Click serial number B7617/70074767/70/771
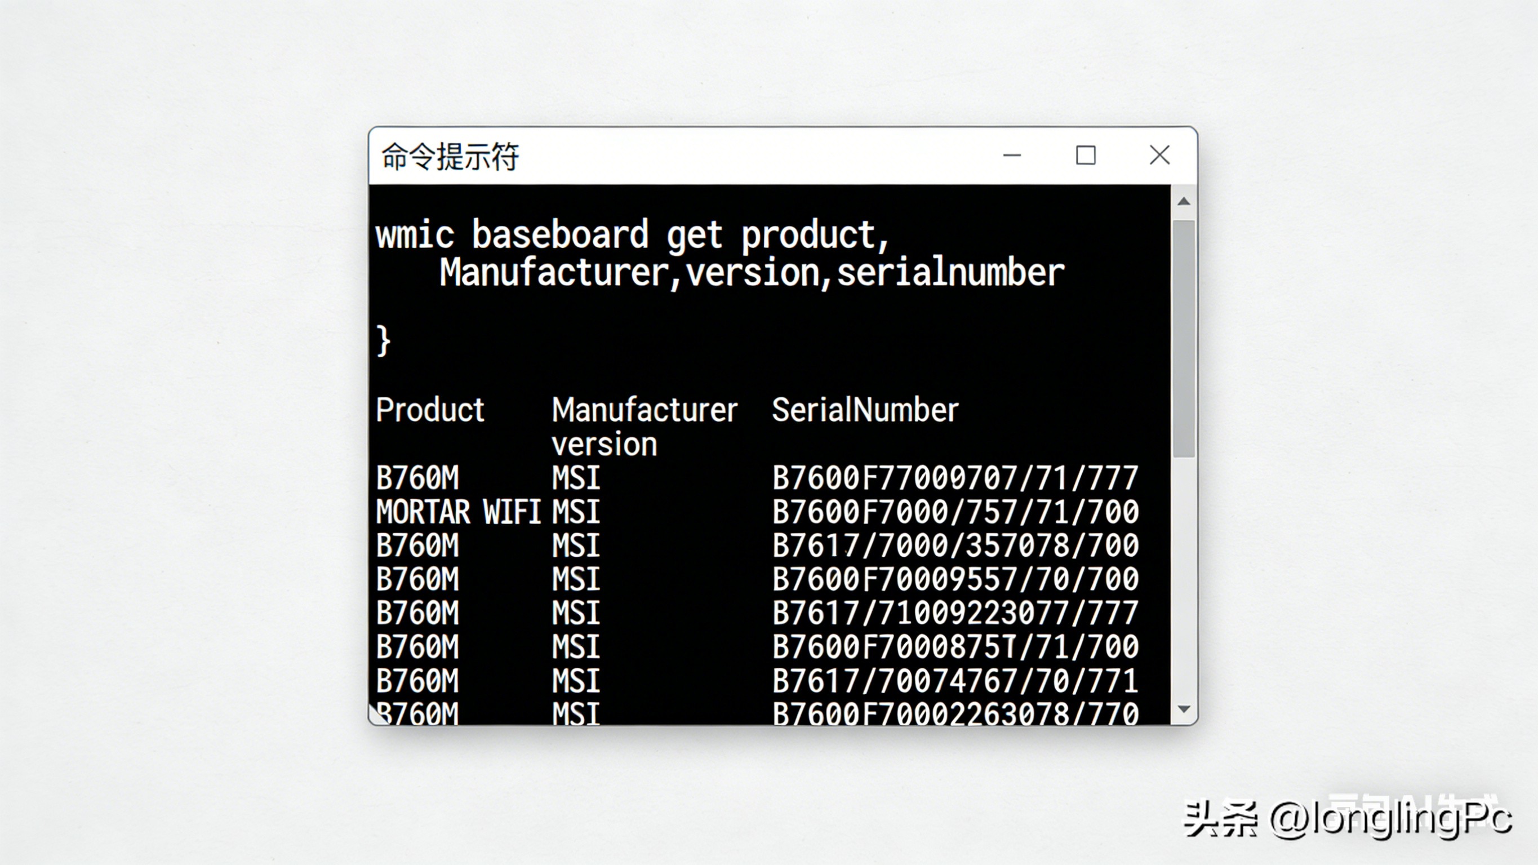The image size is (1538, 865). [x=955, y=681]
